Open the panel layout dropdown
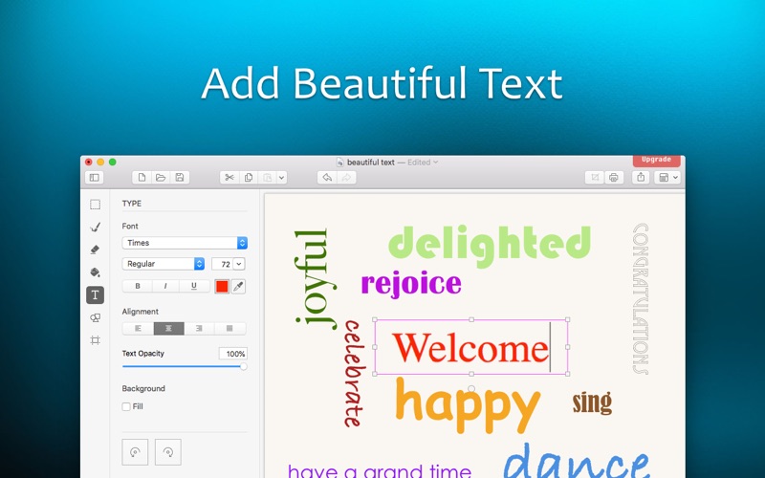Image resolution: width=765 pixels, height=478 pixels. pos(668,178)
